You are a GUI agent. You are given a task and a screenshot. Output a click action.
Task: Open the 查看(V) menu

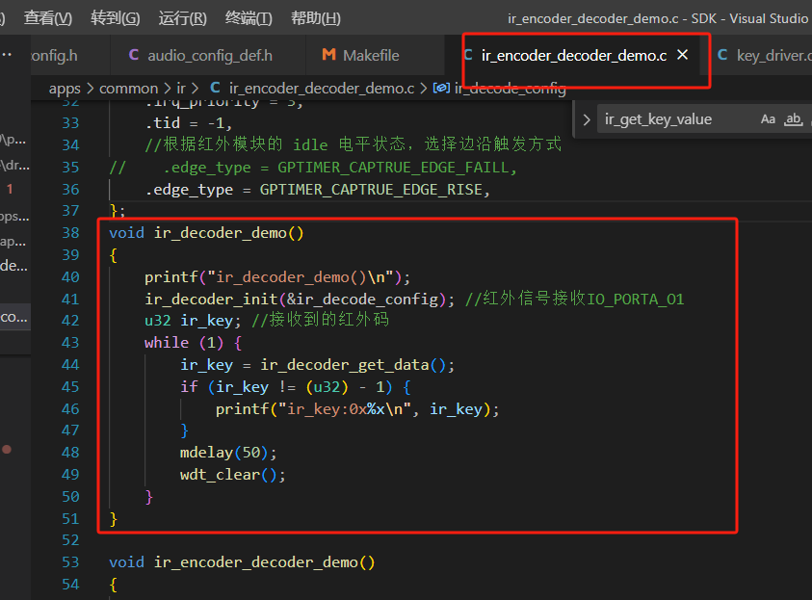47,18
